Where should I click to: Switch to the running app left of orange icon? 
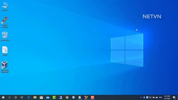[80, 97]
